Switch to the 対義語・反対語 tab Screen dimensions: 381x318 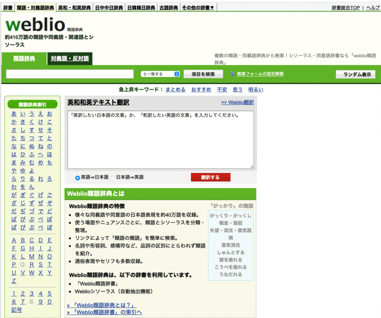(x=70, y=58)
